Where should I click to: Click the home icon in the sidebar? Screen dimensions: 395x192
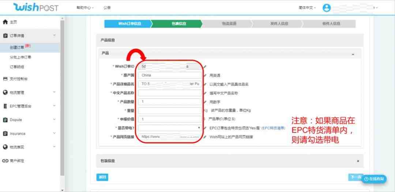click(5, 22)
